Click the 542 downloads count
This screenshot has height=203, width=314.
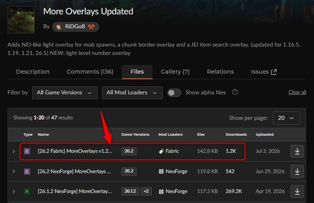coord(230,172)
